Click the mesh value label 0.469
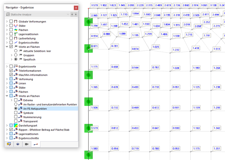Image resolution: width=225 pixels, height=160 pixels. pos(135,108)
